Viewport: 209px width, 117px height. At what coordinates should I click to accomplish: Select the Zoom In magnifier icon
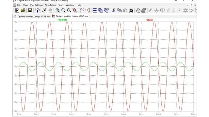[x=57, y=10]
